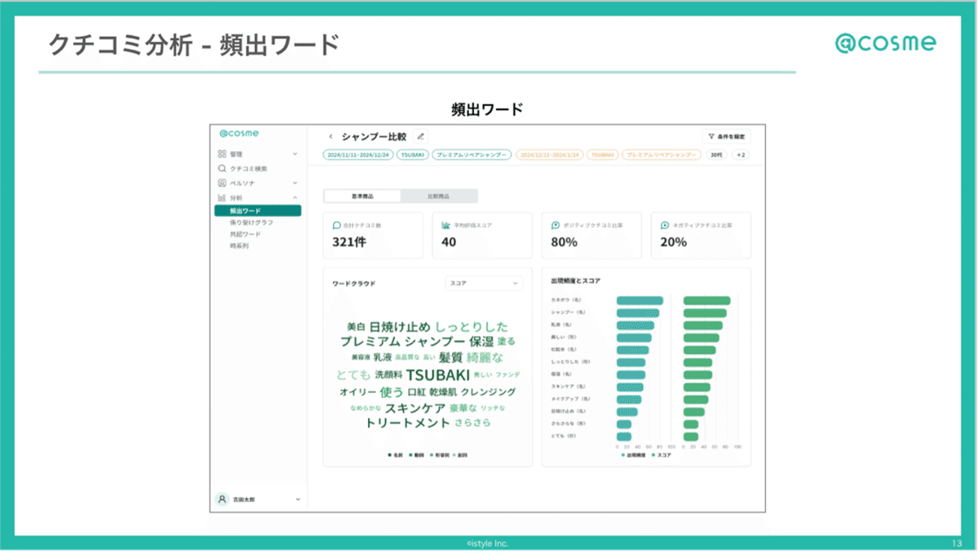
Task: Click the green プレミアムリペアシャンプー chip
Action: tap(472, 154)
